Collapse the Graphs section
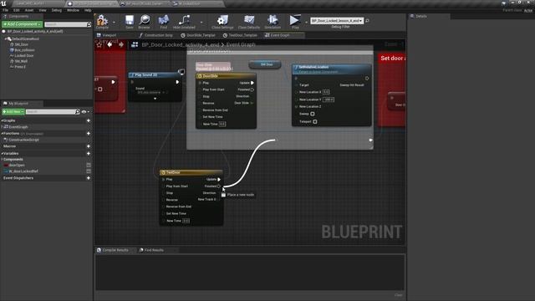Screen dimensions: 535x301 (2, 120)
